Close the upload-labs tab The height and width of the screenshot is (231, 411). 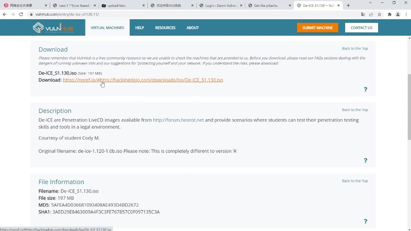[143, 5]
